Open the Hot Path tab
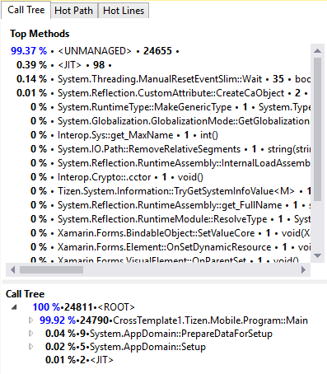Viewport: 327px width, 374px height. click(73, 11)
